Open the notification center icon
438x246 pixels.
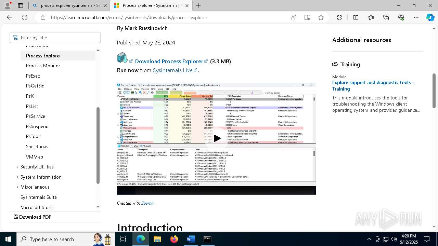pos(427,239)
